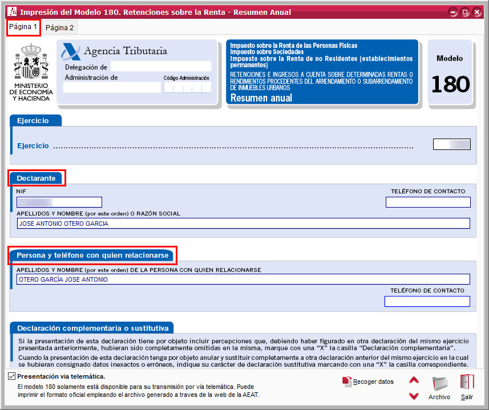Click the Declarante section header

36,178
